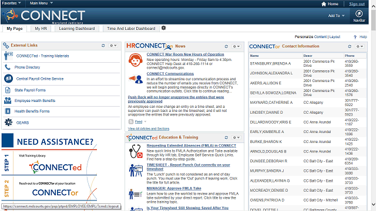This screenshot has width=376, height=211.
Task: Refresh the CONNECTed Education & Training pagelet
Action: click(226, 138)
